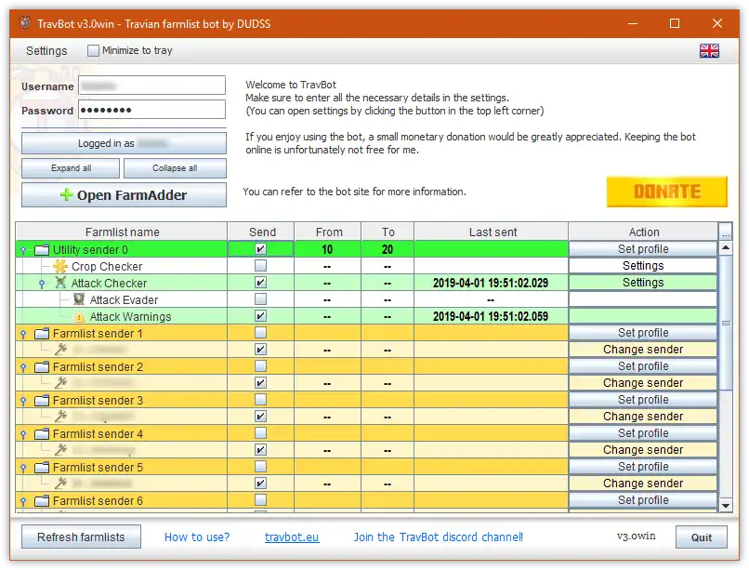Uncheck Send for Attack Warnings
This screenshot has width=749, height=570.
260,316
